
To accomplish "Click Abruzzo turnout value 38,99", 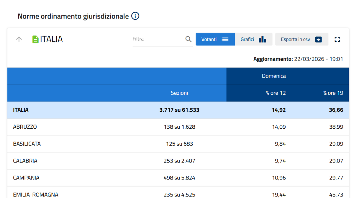I will click(336, 127).
